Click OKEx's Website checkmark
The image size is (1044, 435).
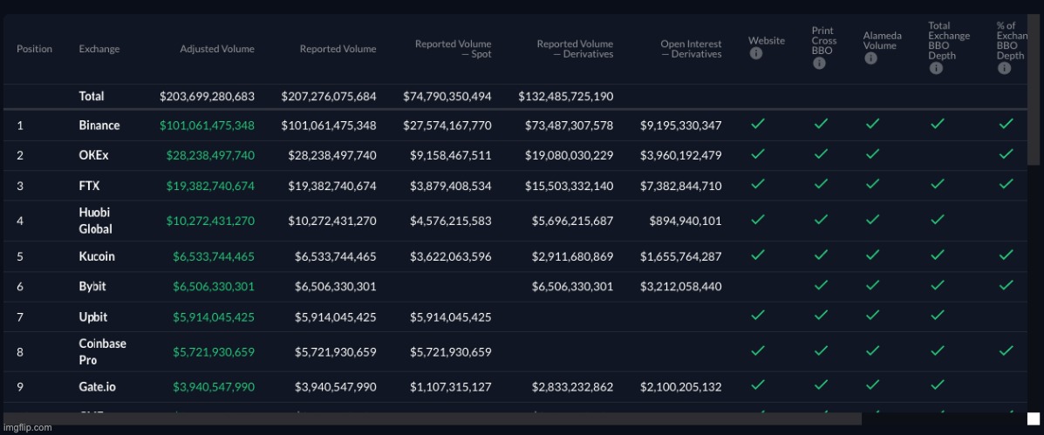[x=757, y=154]
